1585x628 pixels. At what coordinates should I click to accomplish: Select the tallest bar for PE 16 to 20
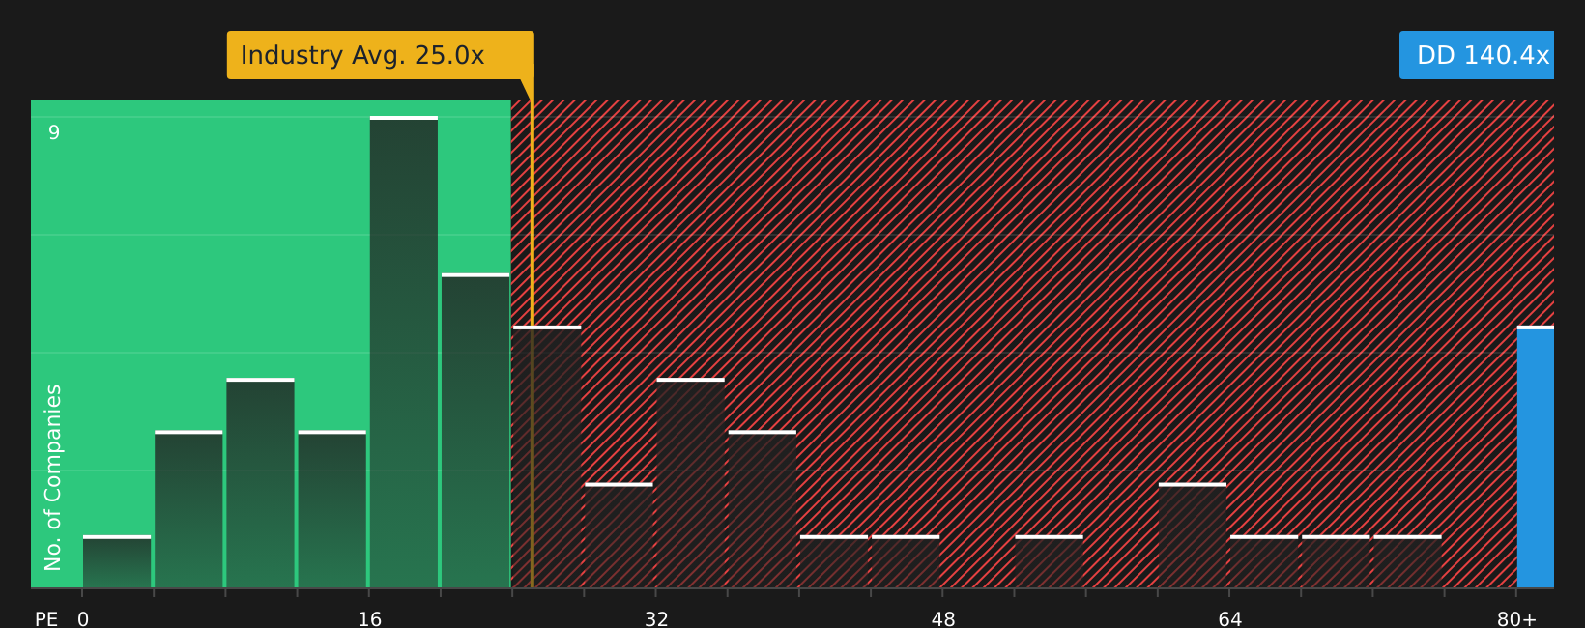[404, 352]
